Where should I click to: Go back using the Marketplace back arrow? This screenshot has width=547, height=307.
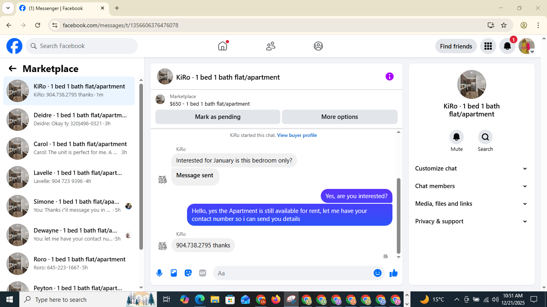[12, 68]
